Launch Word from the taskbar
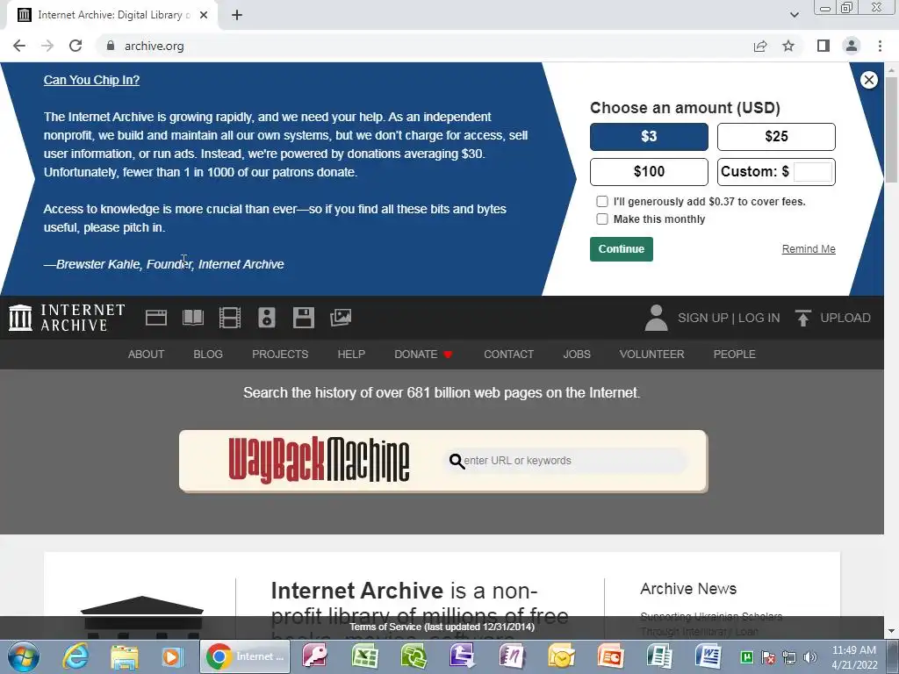The height and width of the screenshot is (674, 899). point(708,656)
